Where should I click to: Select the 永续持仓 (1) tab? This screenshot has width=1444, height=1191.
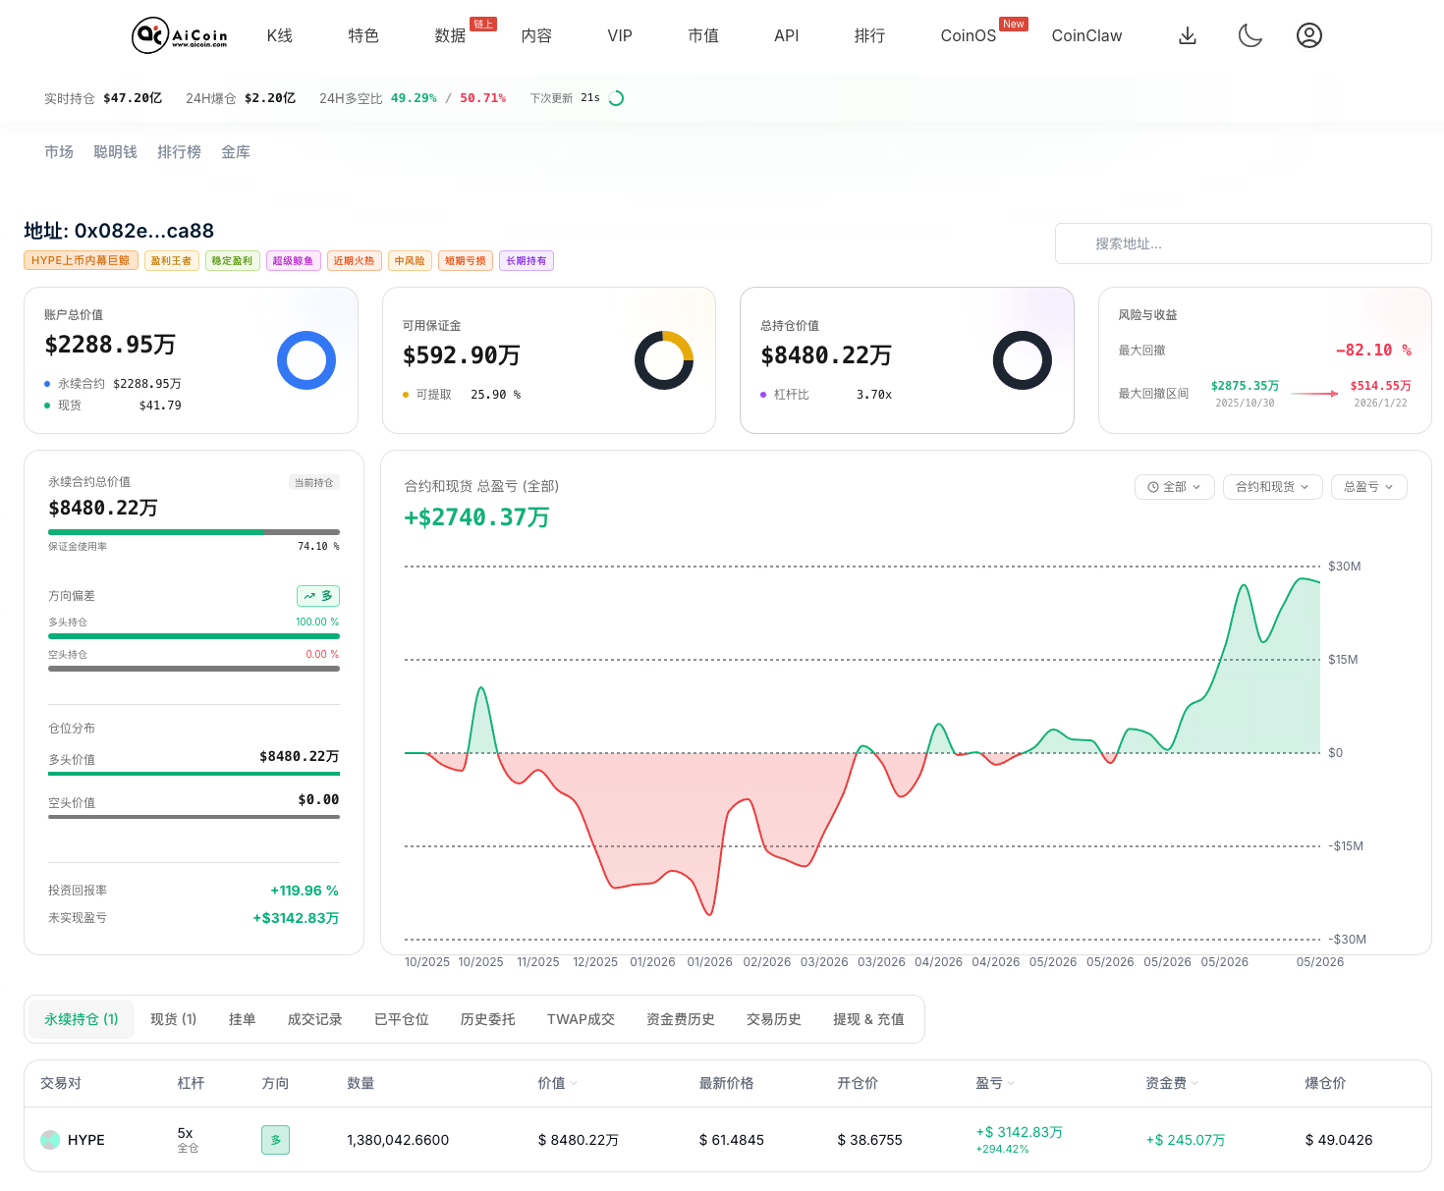click(x=82, y=1019)
